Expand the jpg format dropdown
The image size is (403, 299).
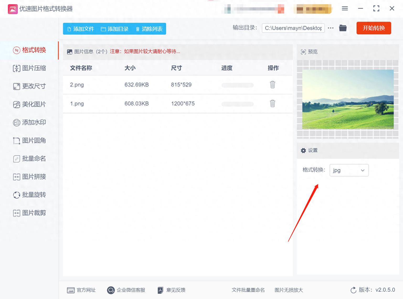click(349, 170)
